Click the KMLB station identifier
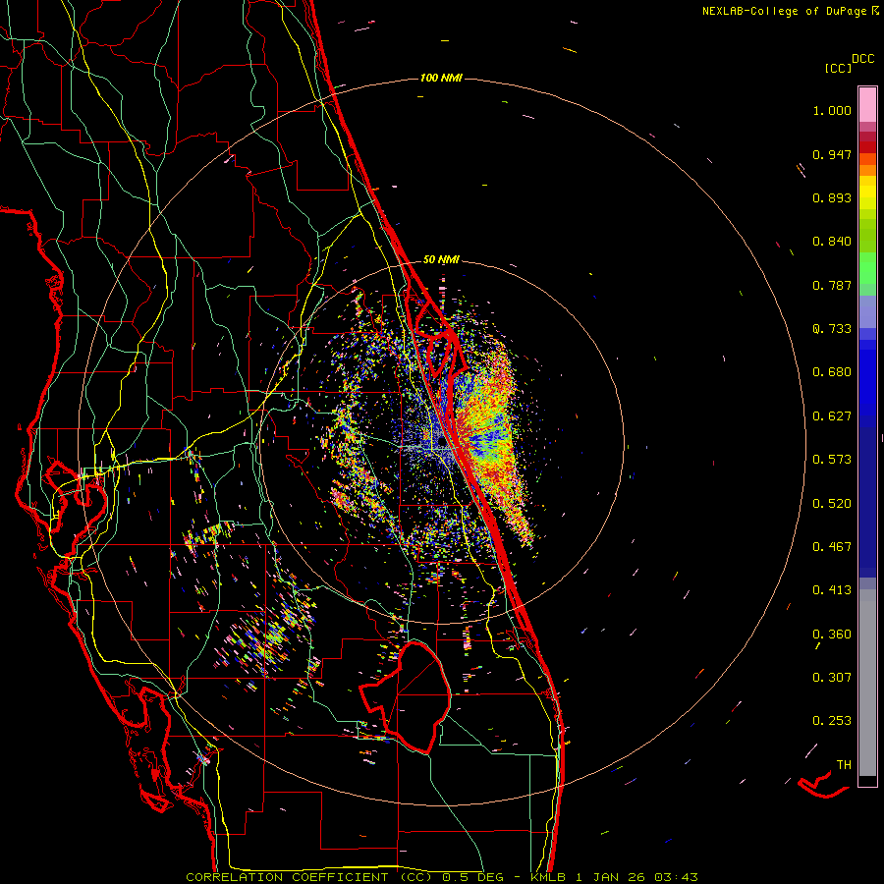 550,877
